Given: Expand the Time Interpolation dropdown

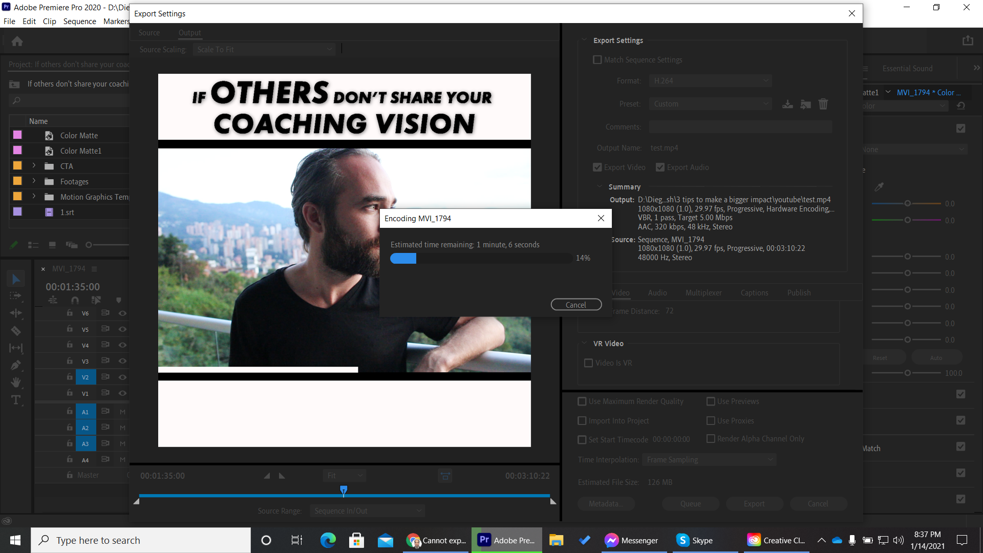Looking at the screenshot, I should pos(709,459).
